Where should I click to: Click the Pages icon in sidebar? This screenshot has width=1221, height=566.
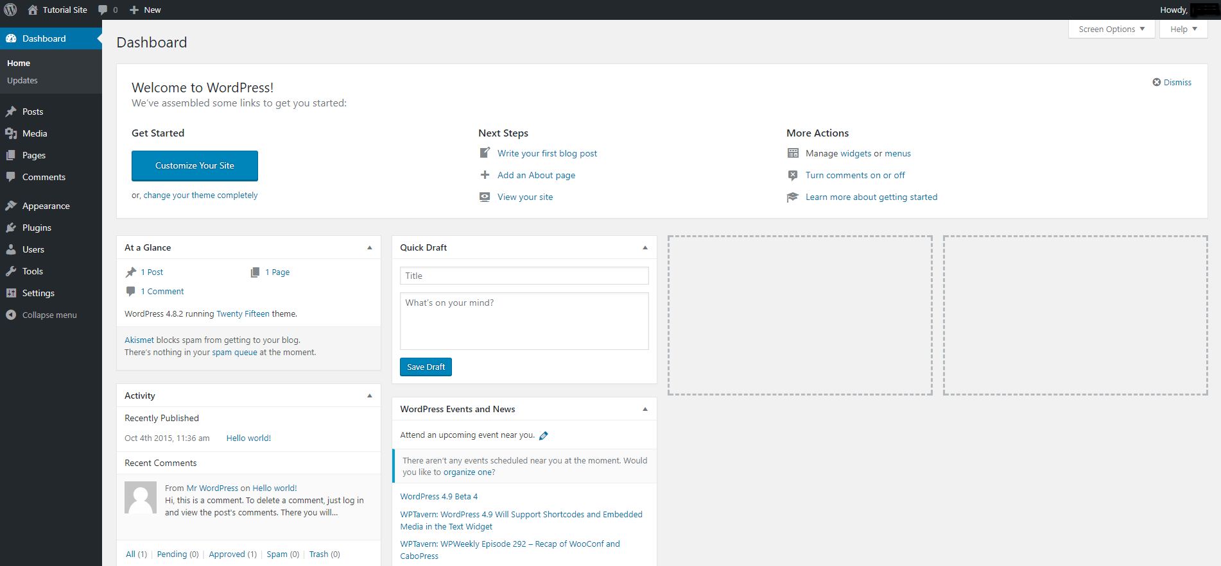(x=11, y=155)
